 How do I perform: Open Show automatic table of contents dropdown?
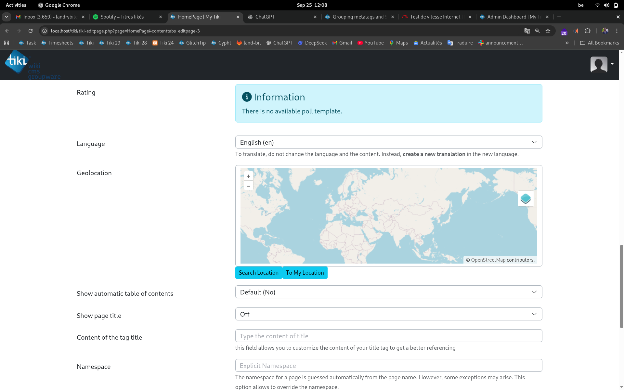[x=389, y=292]
